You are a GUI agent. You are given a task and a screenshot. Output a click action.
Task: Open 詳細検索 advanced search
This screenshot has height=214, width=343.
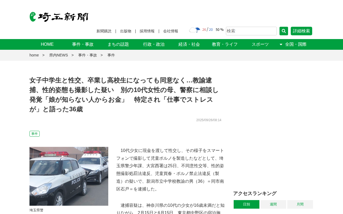pos(301,31)
